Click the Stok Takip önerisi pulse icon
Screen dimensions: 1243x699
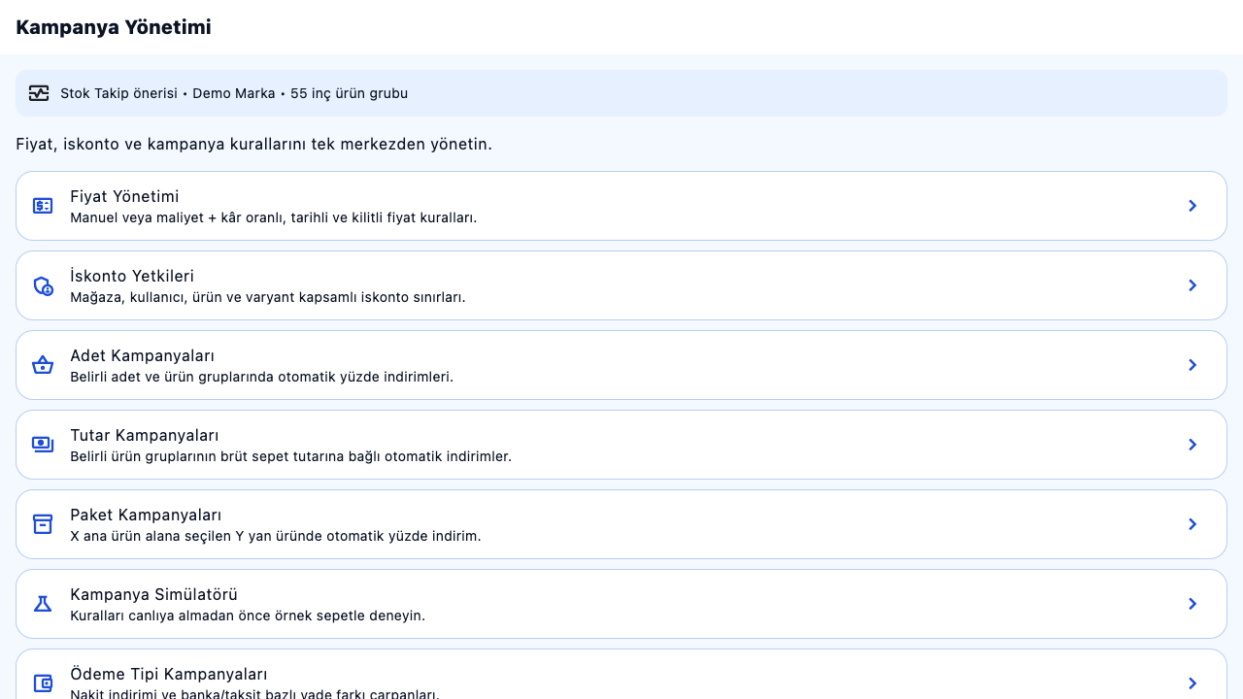coord(39,93)
